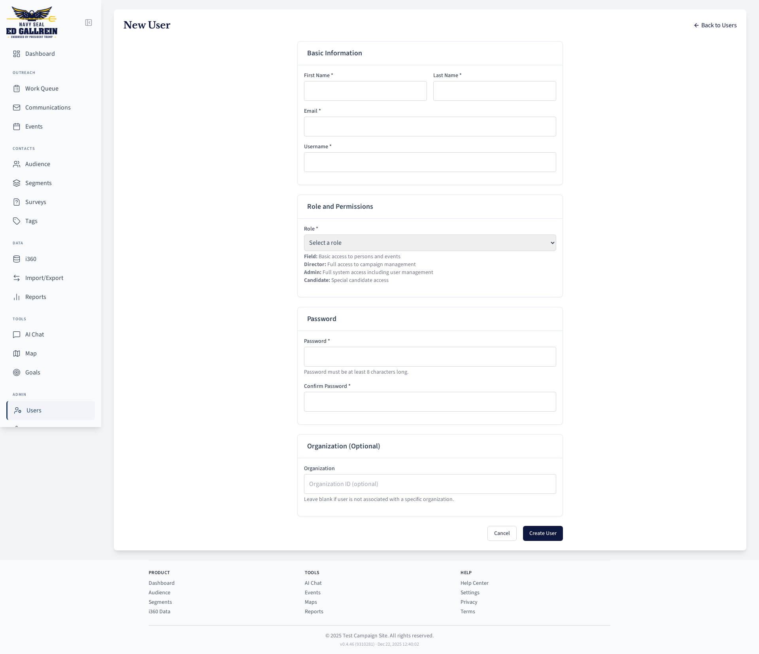Click the Email input field
This screenshot has width=759, height=654.
tap(430, 127)
